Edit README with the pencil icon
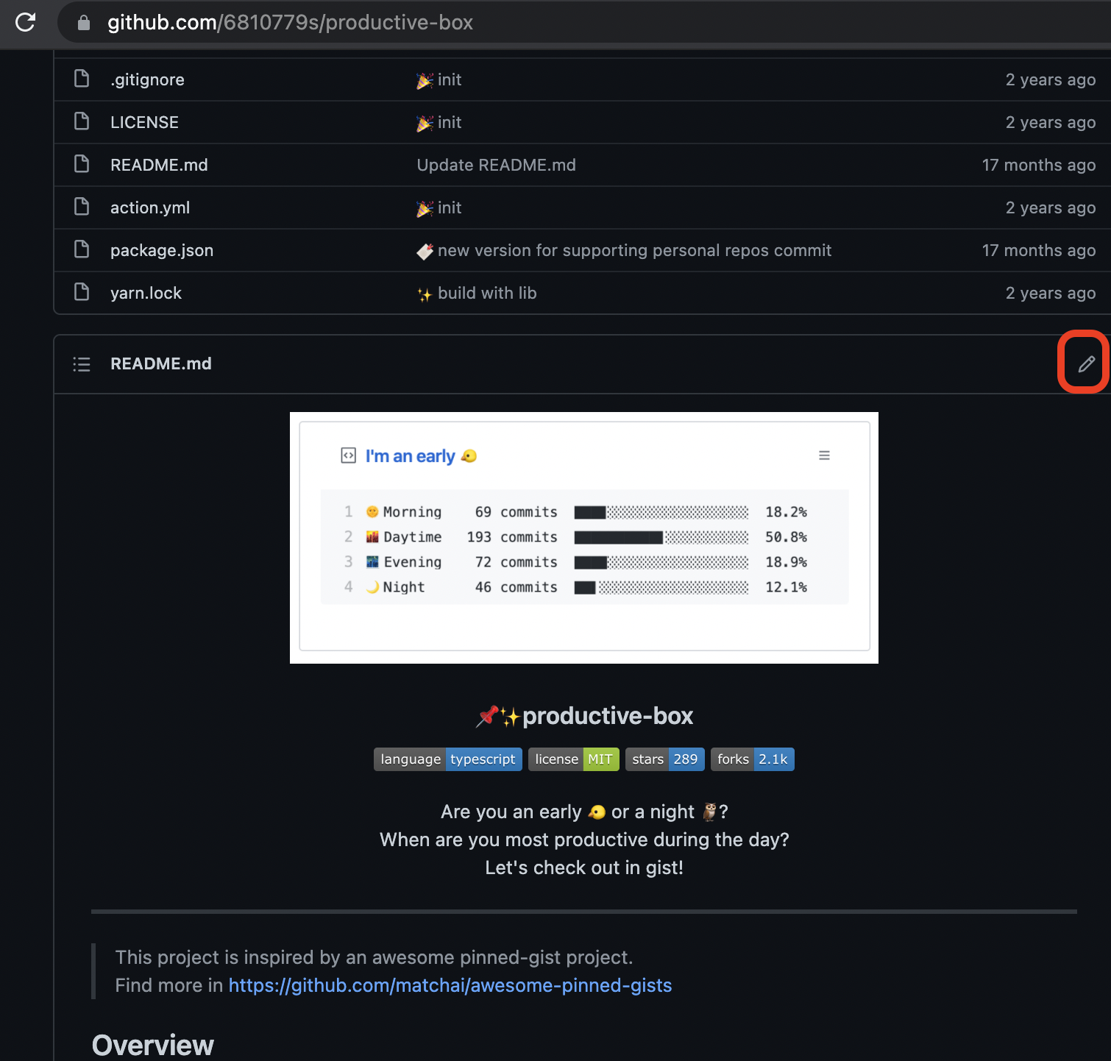Screen dimensions: 1111x1061 coord(1086,363)
